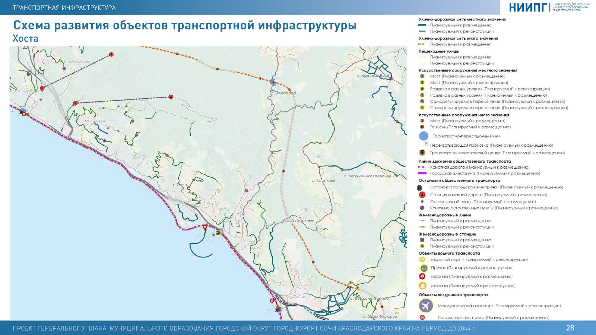The width and height of the screenshot is (596, 335).
Task: Click the Посадочная площадка legend icon
Action: (422, 318)
